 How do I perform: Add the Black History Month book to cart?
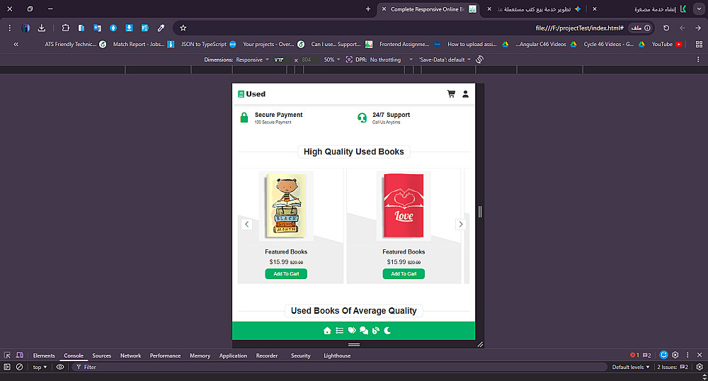(286, 273)
